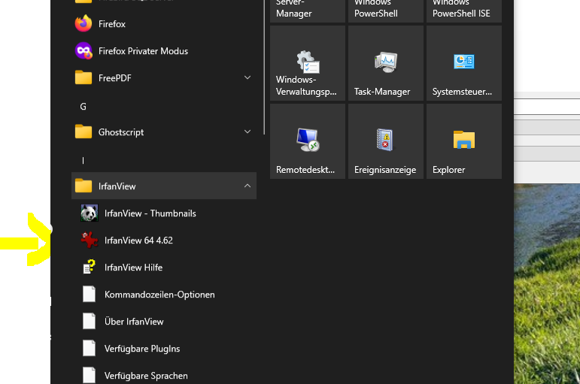Image resolution: width=580 pixels, height=384 pixels.
Task: Open the Task-Manager tile
Action: click(385, 63)
